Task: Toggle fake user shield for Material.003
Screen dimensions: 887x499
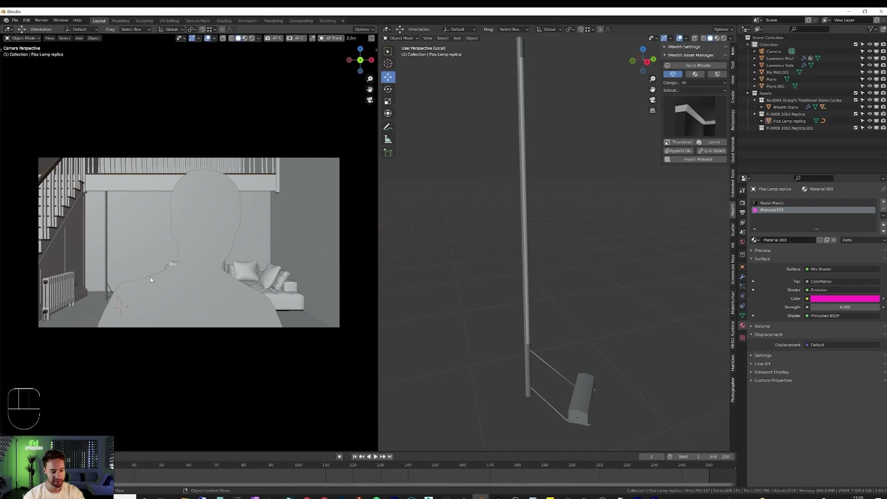Action: click(820, 240)
